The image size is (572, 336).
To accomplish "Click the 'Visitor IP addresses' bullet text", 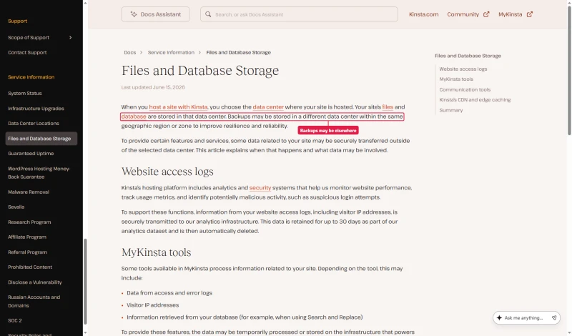I will click(152, 305).
